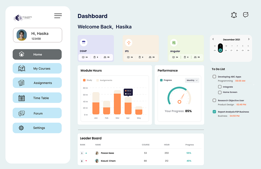
Task: Select the My Courses book icon
Action: [x=22, y=68]
